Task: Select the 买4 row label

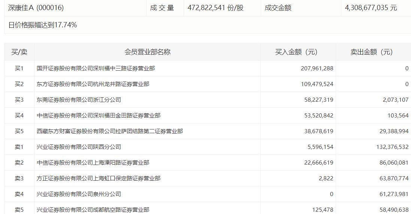Action: [19, 116]
